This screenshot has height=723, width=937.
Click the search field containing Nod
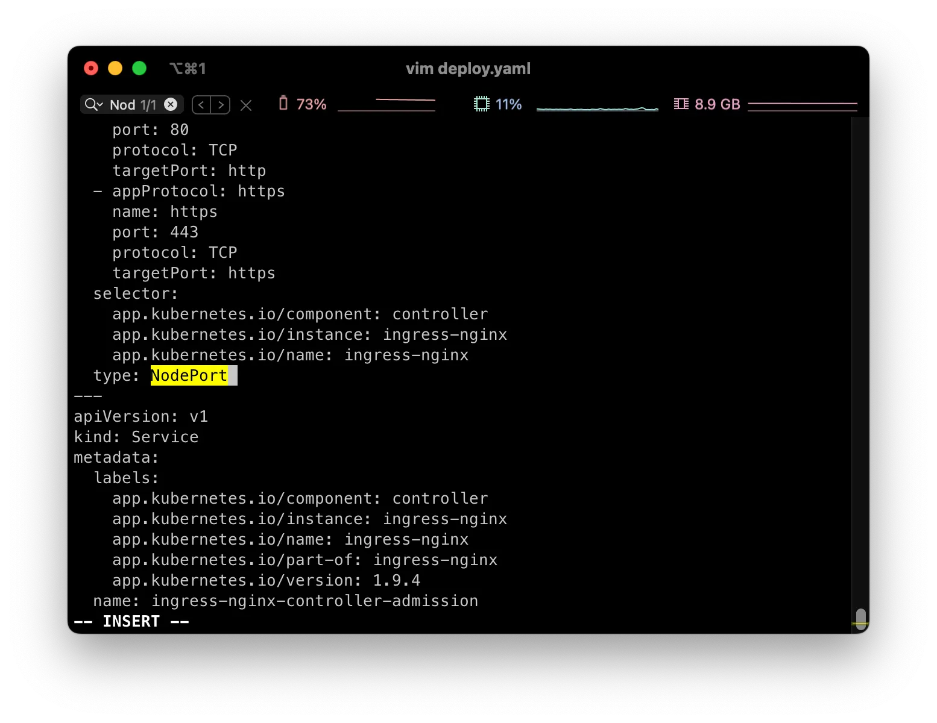[132, 105]
